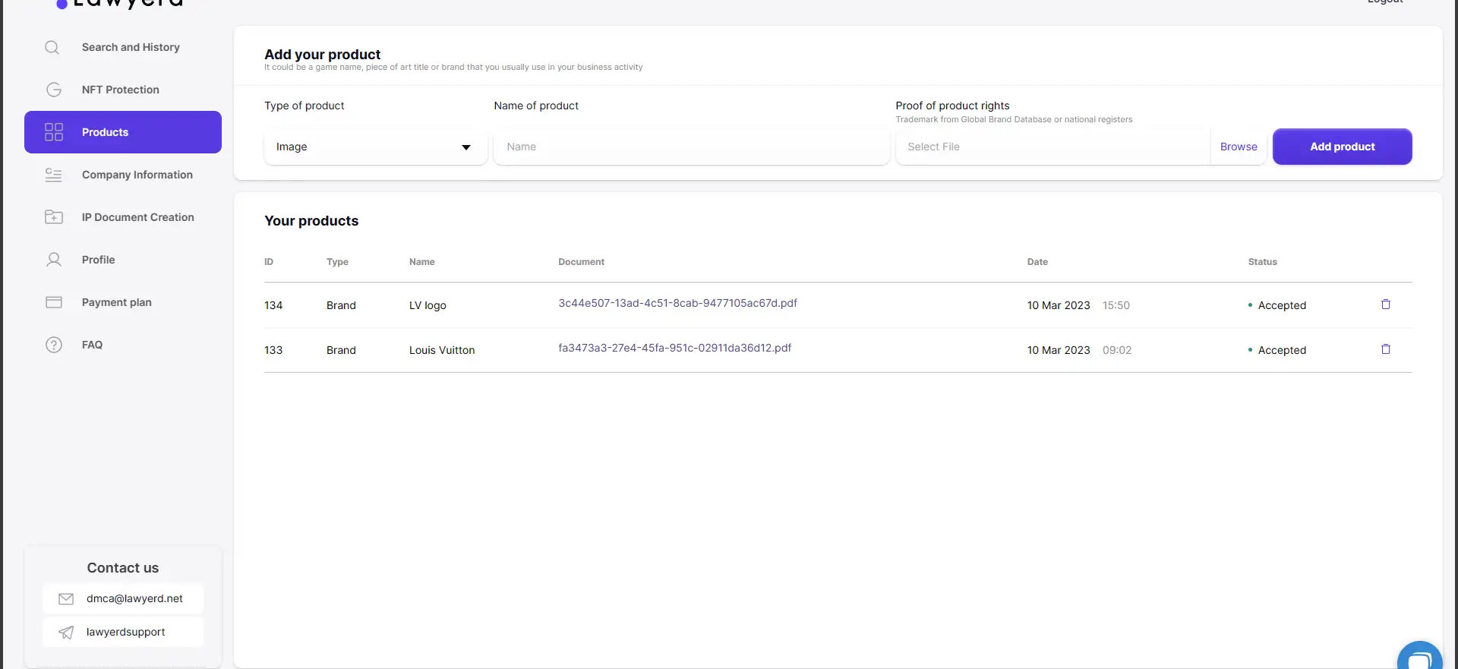
Task: Click Browse to select a file
Action: [x=1238, y=147]
